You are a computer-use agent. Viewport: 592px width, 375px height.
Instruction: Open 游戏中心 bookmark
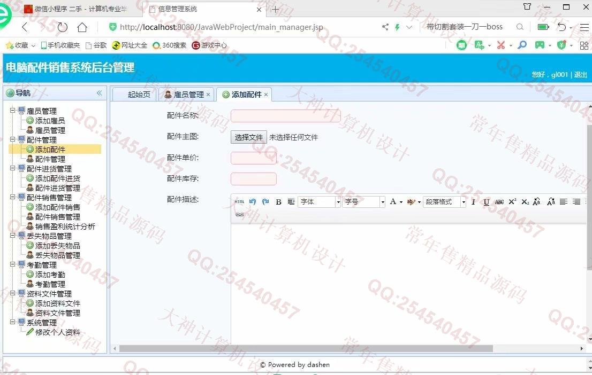(x=209, y=45)
